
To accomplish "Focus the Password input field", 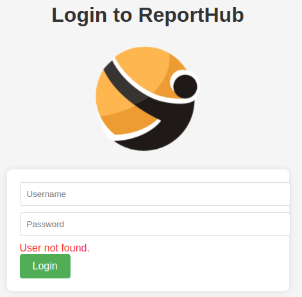I will click(155, 225).
